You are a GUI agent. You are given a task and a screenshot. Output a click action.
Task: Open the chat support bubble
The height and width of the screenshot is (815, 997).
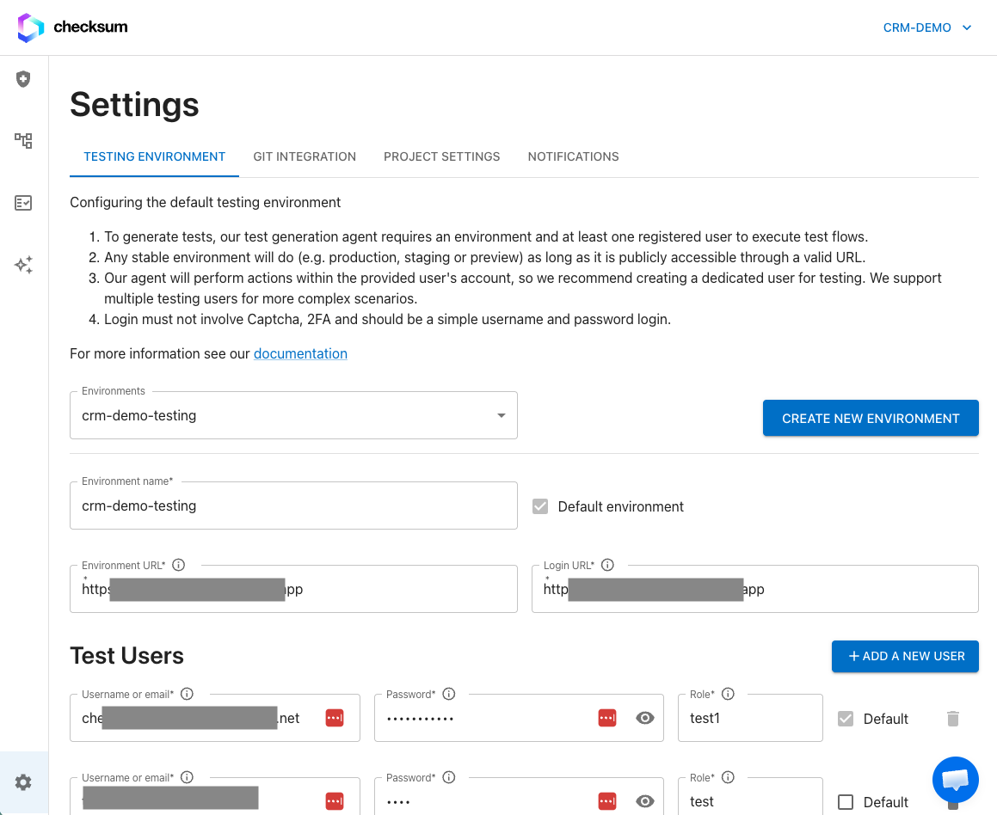click(x=955, y=780)
